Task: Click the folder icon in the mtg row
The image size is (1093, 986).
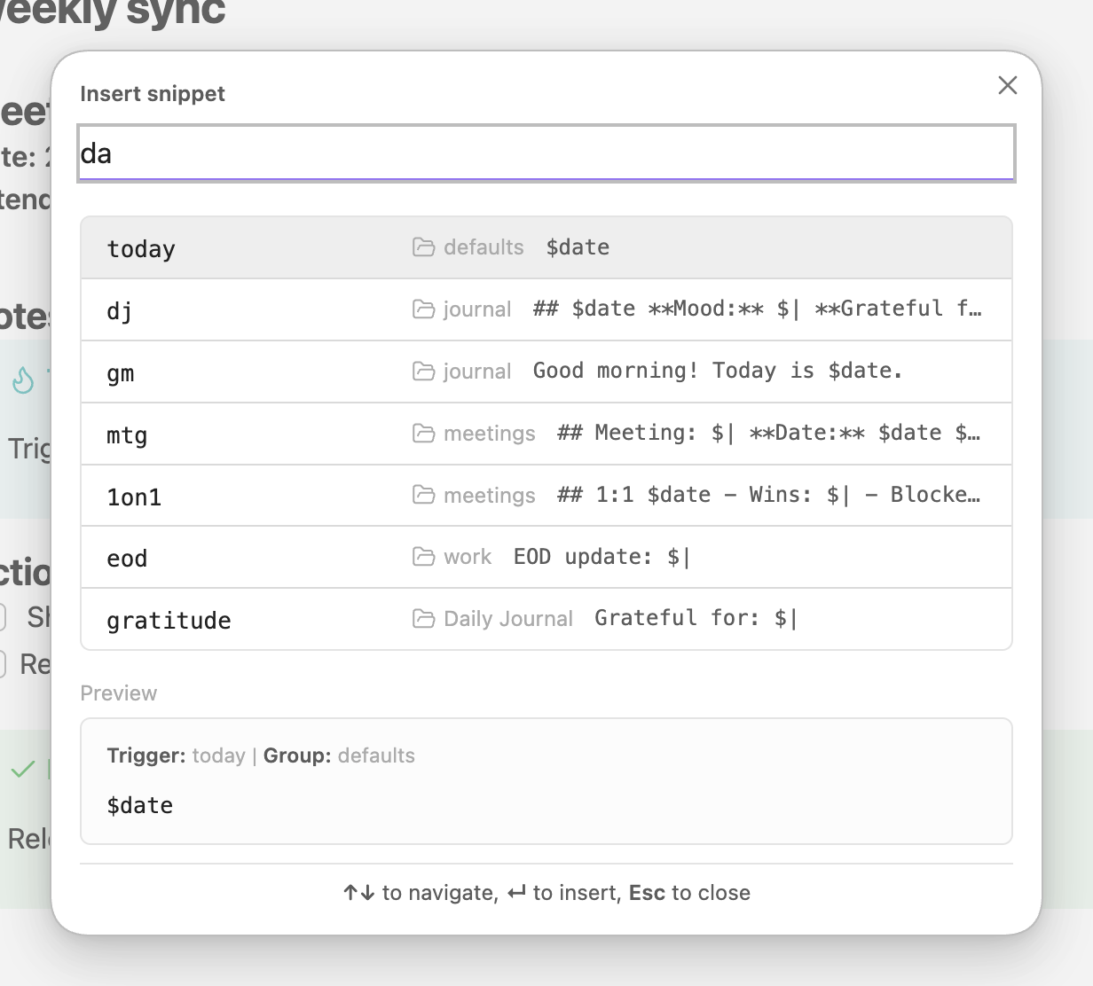Action: (x=423, y=434)
